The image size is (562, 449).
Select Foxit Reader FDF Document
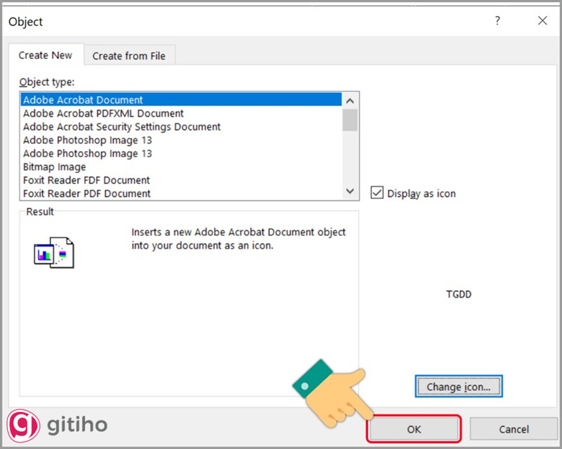click(181, 180)
